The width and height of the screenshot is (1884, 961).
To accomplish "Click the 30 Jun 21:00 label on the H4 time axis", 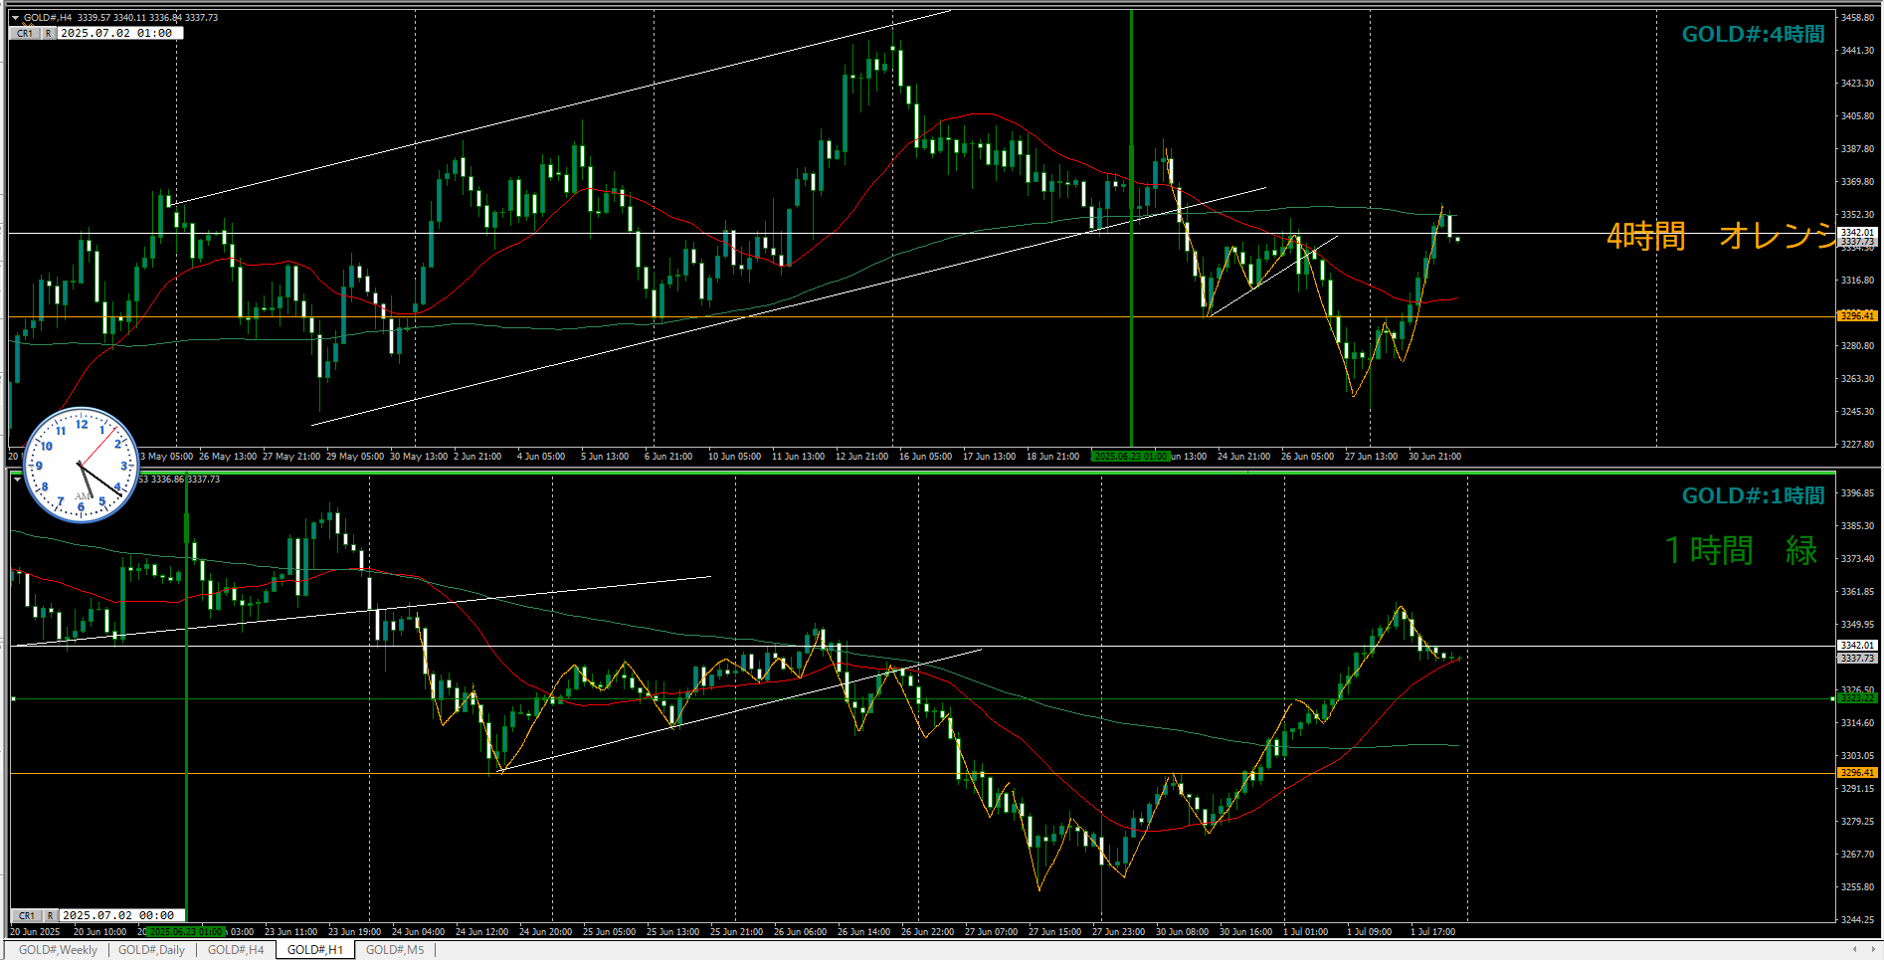I will [x=1434, y=457].
